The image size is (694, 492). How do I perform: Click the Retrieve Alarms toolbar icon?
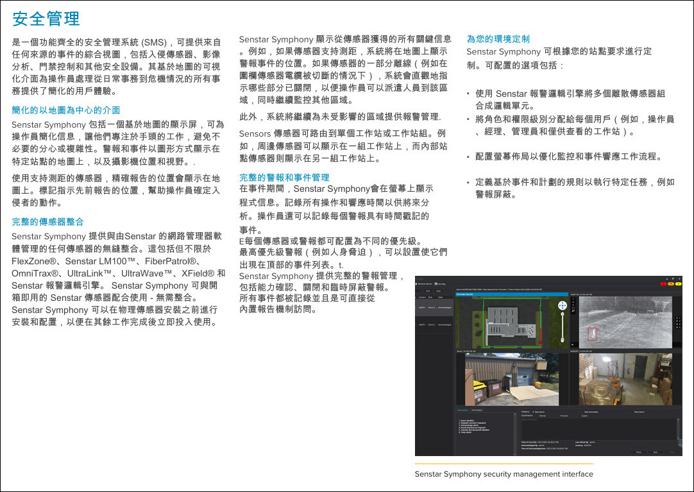[x=418, y=283]
